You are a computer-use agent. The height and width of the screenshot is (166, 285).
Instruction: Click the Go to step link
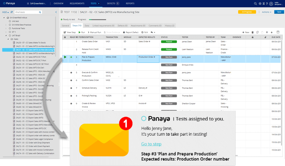point(151,144)
